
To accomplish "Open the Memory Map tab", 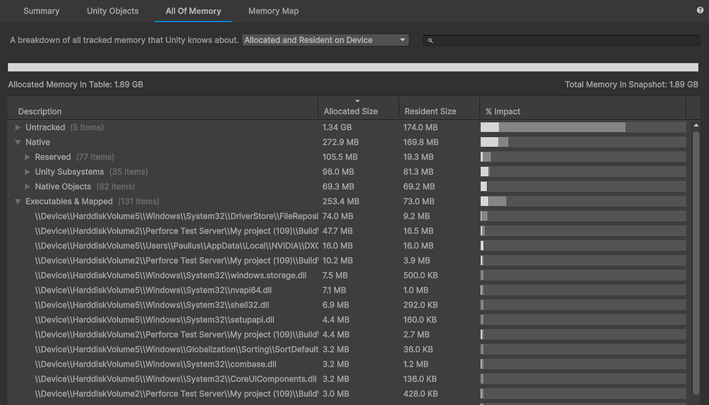I will pyautogui.click(x=273, y=10).
